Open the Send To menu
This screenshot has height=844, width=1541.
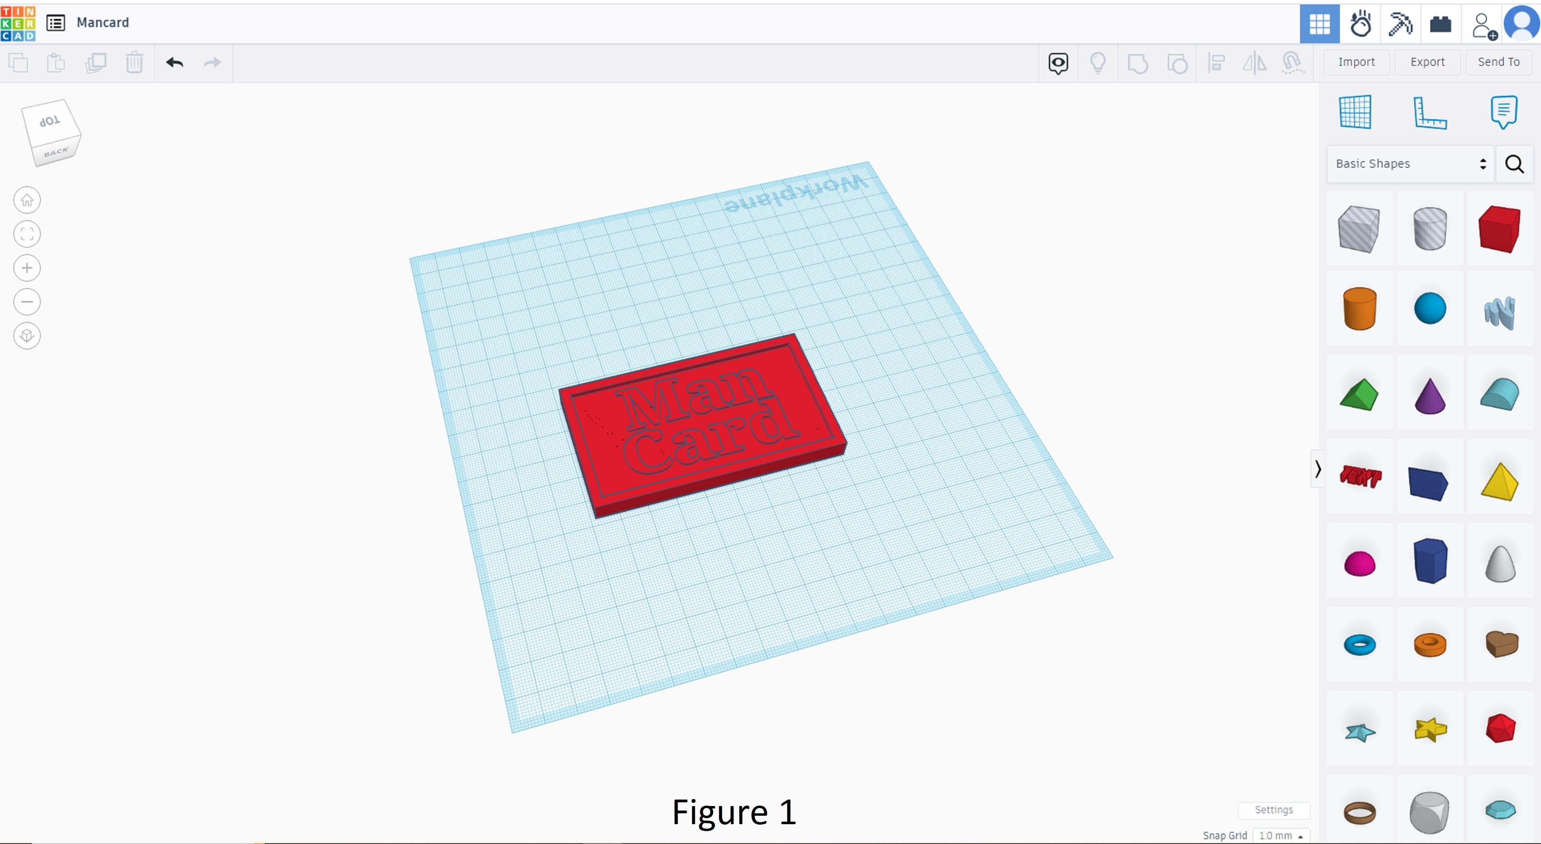1498,62
